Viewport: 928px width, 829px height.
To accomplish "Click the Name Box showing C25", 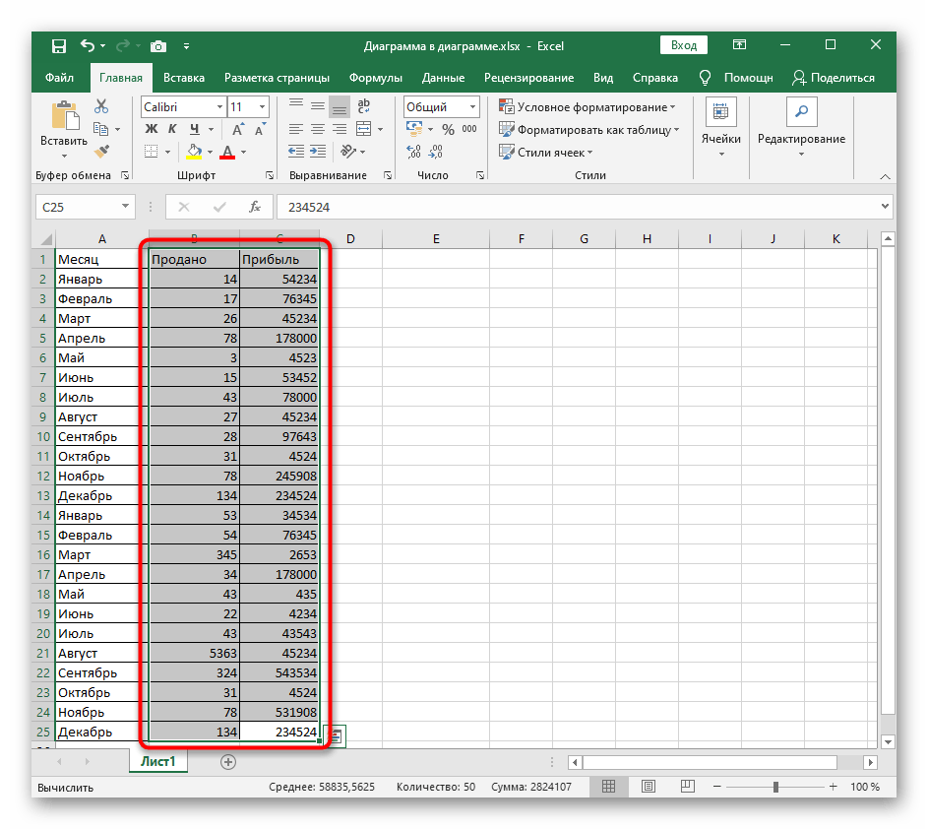I will pyautogui.click(x=86, y=207).
